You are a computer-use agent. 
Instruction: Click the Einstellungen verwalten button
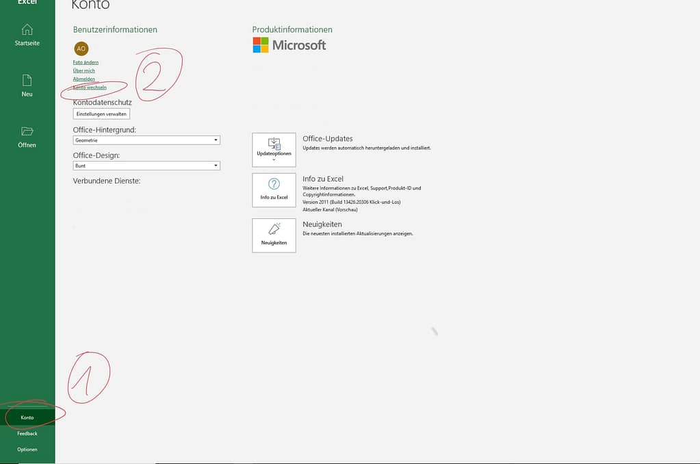coord(101,114)
